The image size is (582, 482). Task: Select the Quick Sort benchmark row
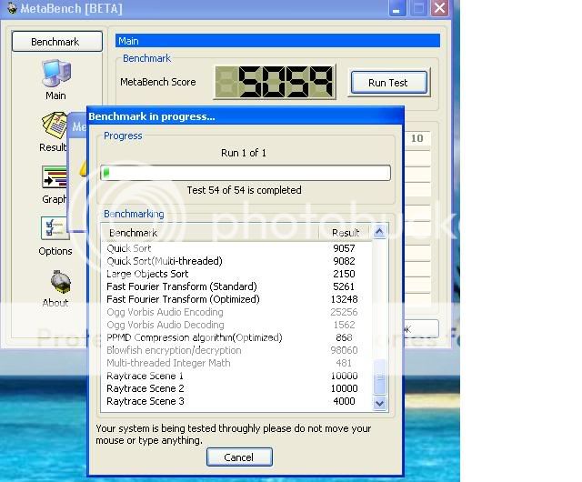pyautogui.click(x=129, y=248)
